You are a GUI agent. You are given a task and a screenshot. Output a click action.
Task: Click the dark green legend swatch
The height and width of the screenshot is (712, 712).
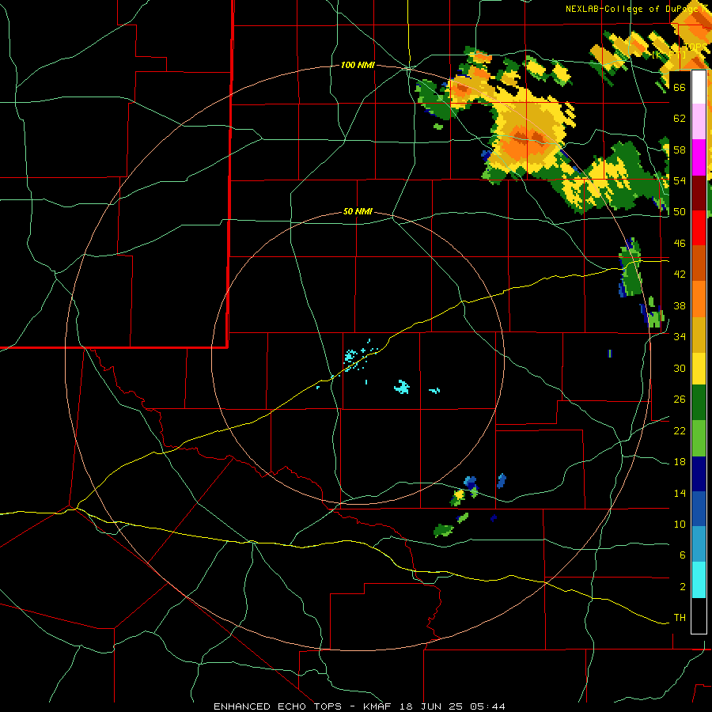click(x=699, y=403)
